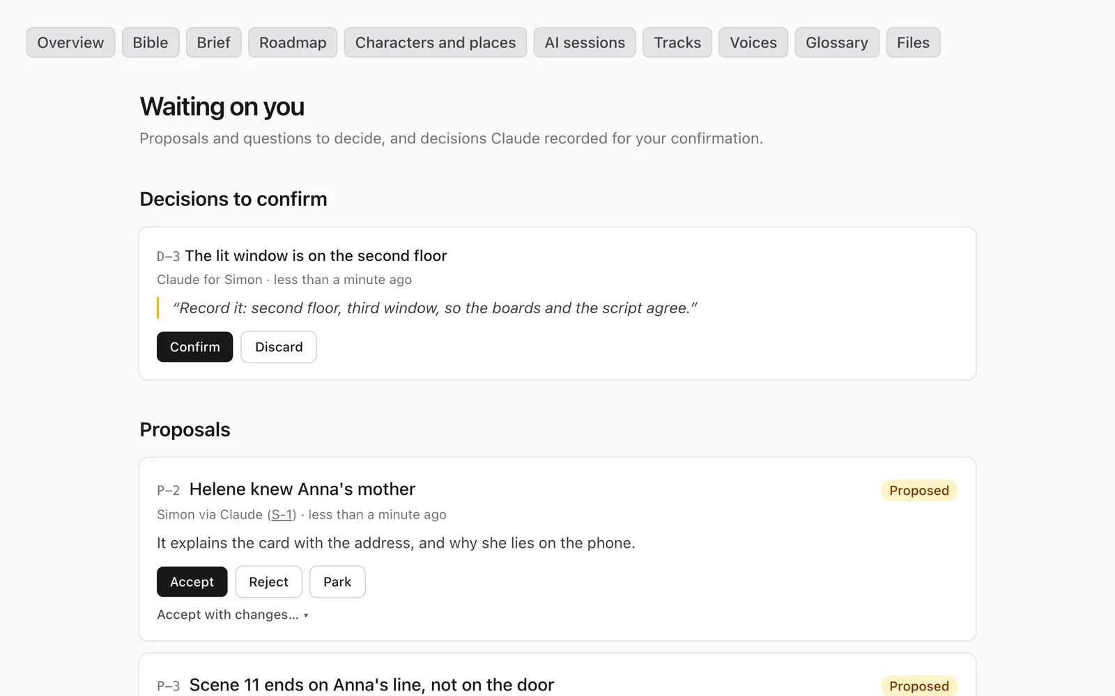Image resolution: width=1115 pixels, height=696 pixels.
Task: Click the Waiting on you heading
Action: click(x=222, y=106)
